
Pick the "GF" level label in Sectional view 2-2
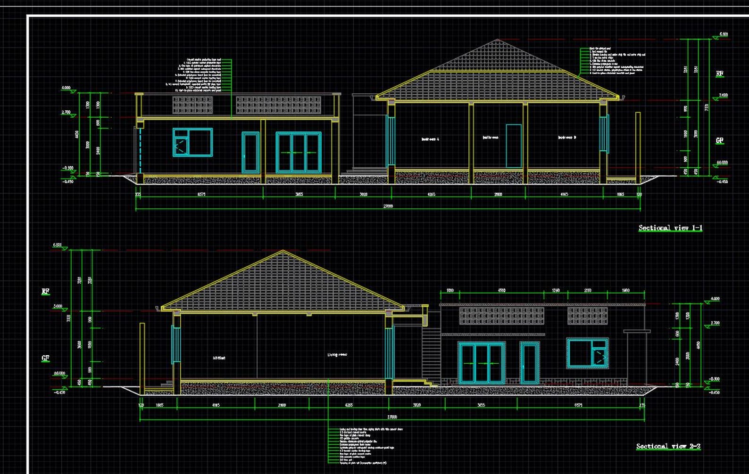45,358
